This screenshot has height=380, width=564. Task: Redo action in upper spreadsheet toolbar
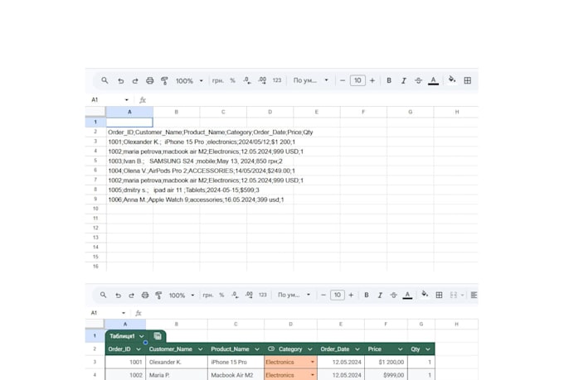pos(135,81)
